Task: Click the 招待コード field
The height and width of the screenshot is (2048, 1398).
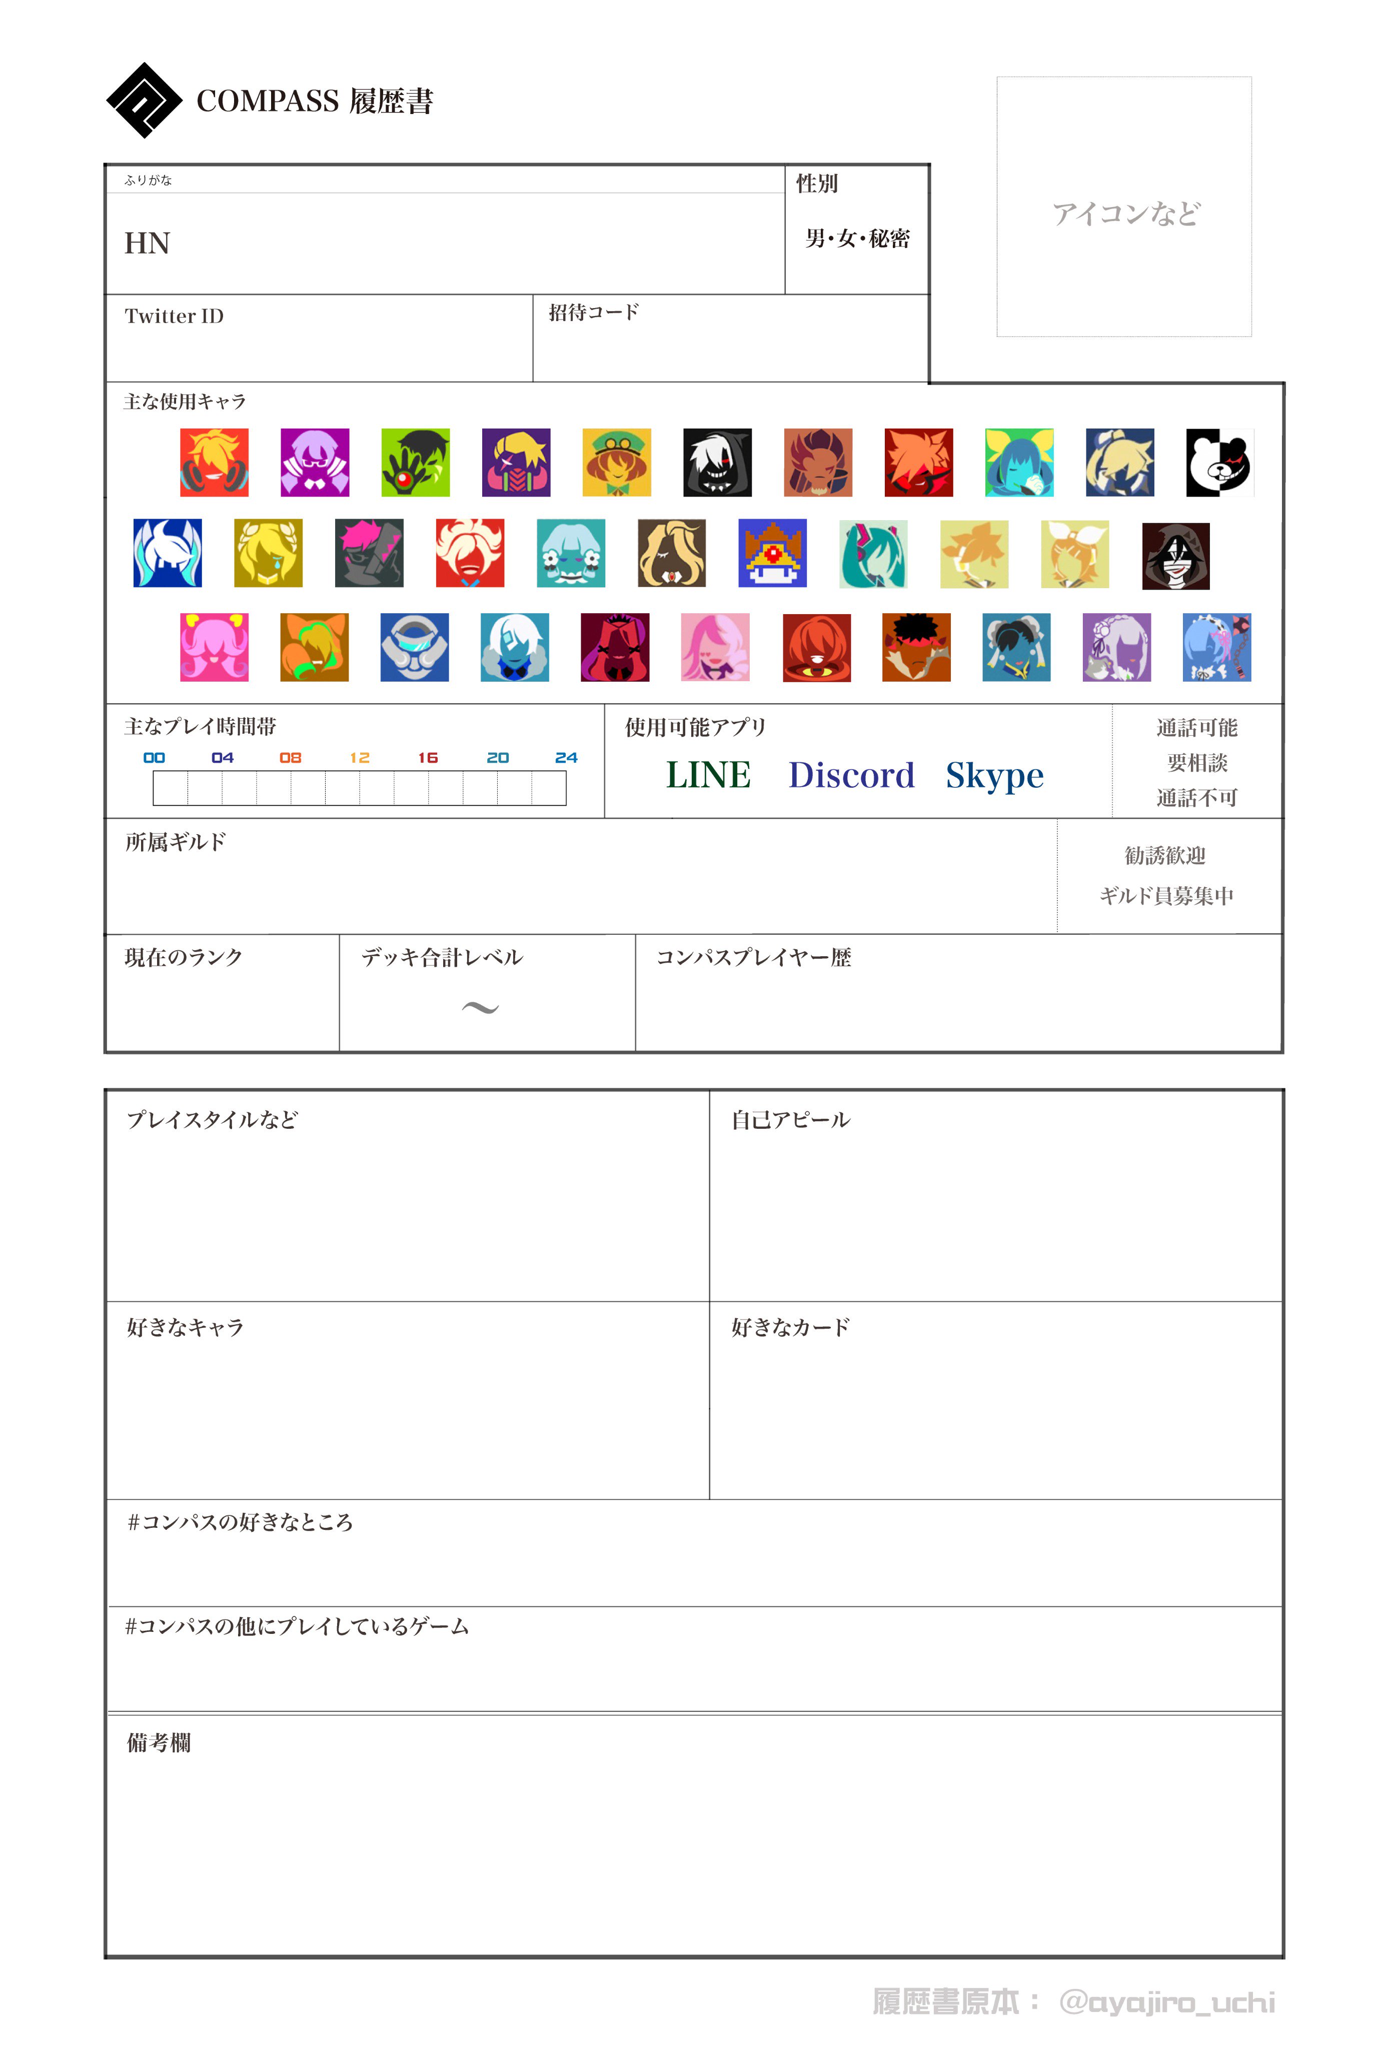Action: tap(731, 339)
